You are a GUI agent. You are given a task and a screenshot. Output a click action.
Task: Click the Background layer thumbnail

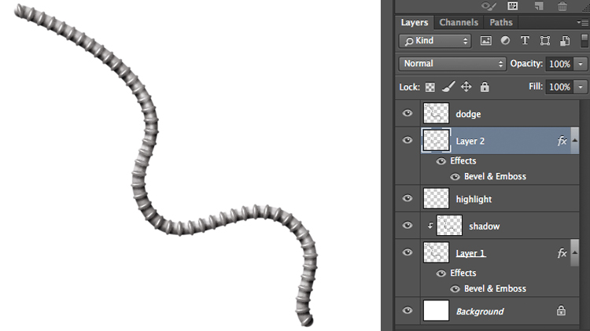436,311
